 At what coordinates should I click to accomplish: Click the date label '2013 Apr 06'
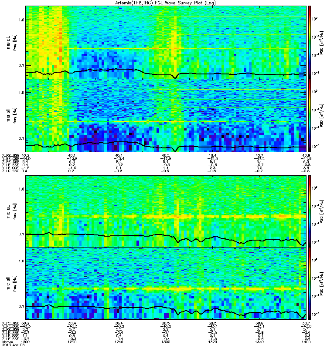(x=14, y=345)
